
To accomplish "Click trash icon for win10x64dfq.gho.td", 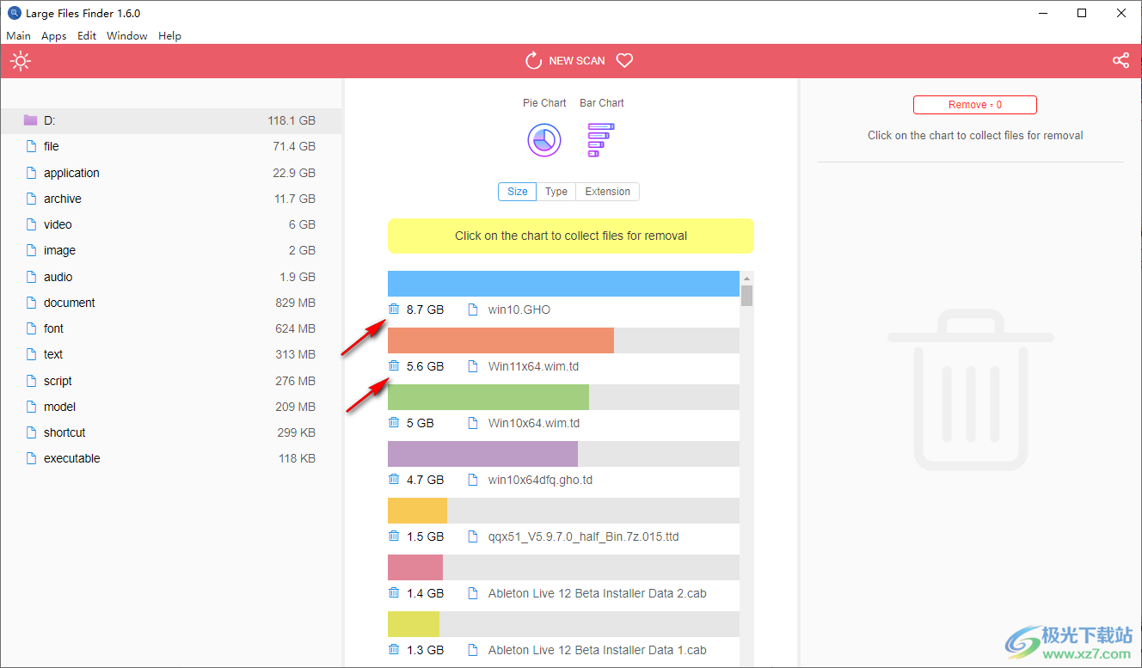I will click(394, 479).
